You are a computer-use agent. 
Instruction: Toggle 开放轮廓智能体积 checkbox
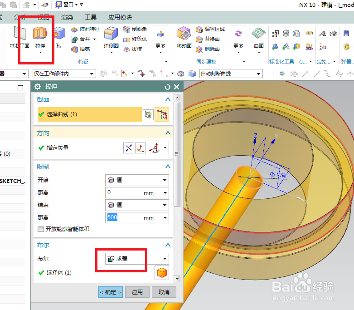point(41,229)
